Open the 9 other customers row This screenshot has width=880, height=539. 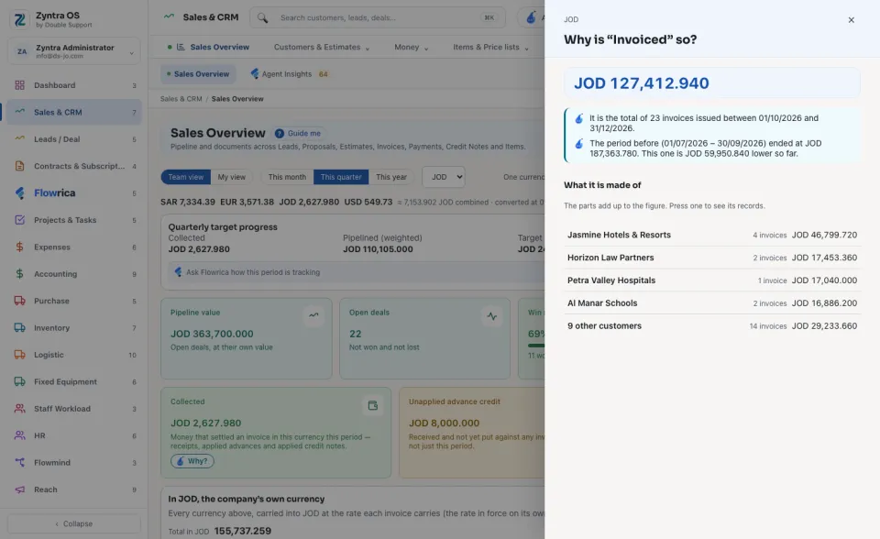point(712,325)
